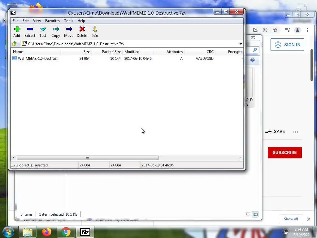This screenshot has width=317, height=238.
Task: Click the packed size value 10 144
Action: click(115, 59)
